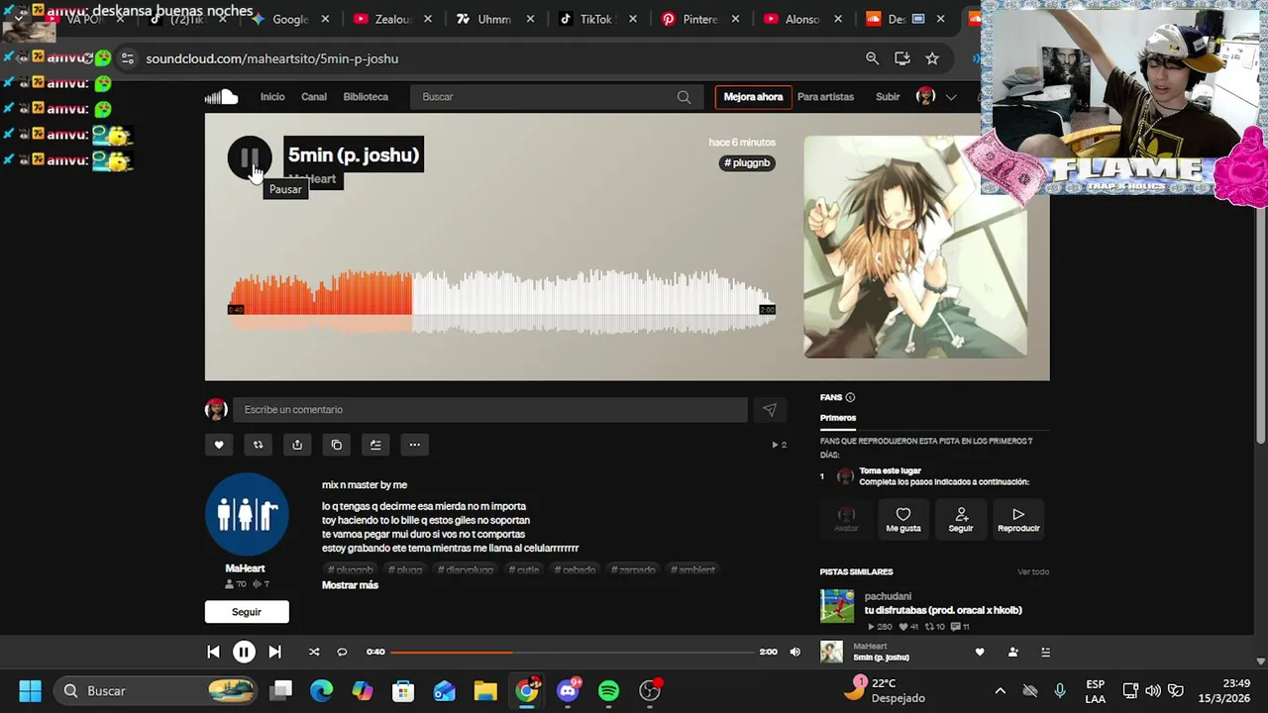Click the Me gusta heart in fans panel

903,520
